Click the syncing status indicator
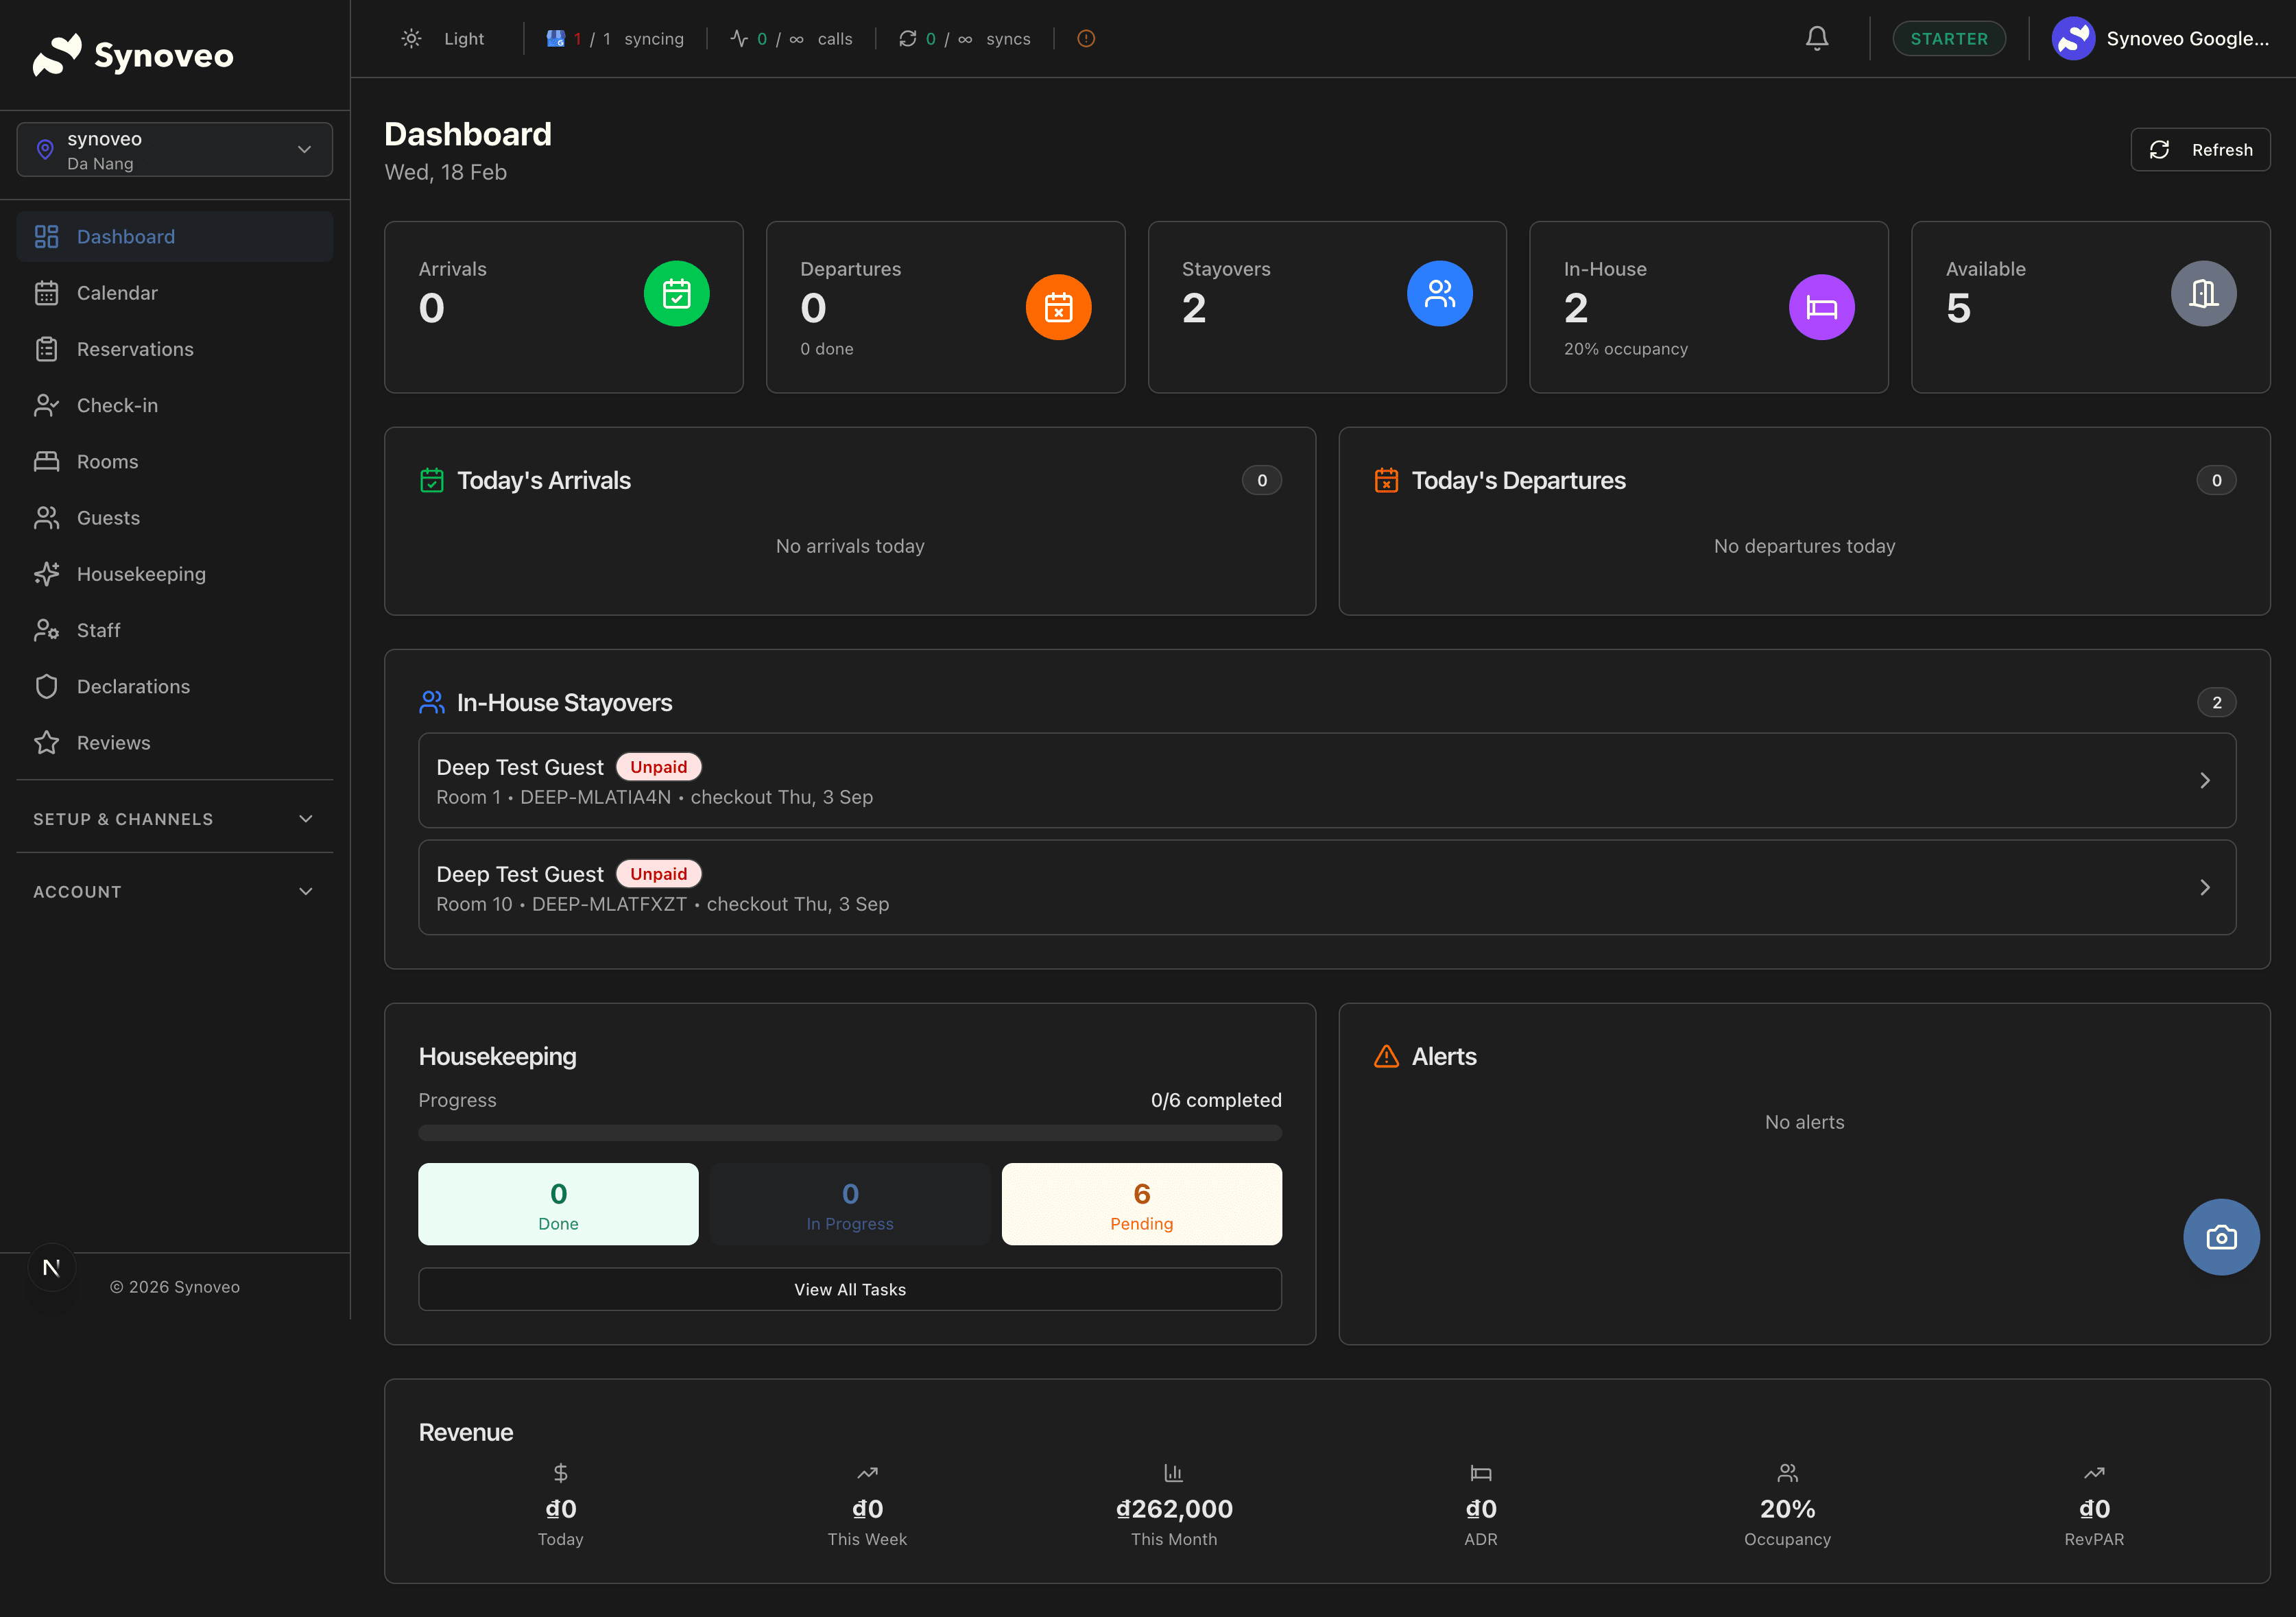 point(616,38)
